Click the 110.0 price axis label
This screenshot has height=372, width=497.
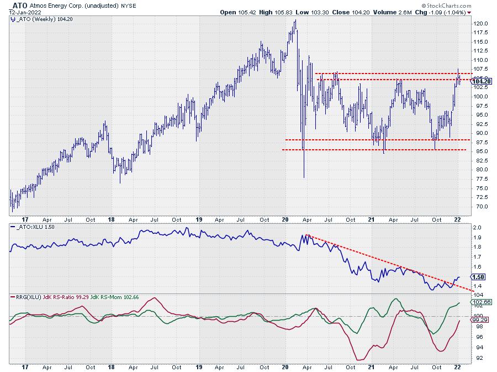click(x=480, y=60)
